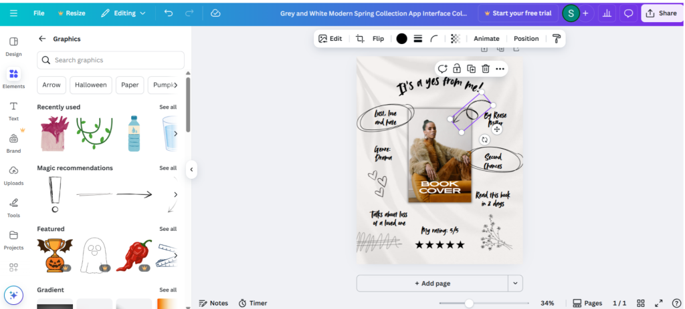This screenshot has height=309, width=685.
Task: Toggle the grid view thumbnails button
Action: coord(640,303)
